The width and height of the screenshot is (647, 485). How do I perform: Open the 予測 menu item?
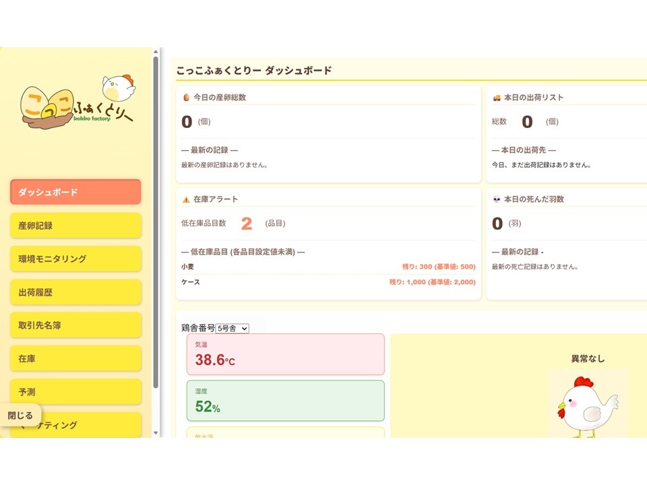[x=75, y=392]
